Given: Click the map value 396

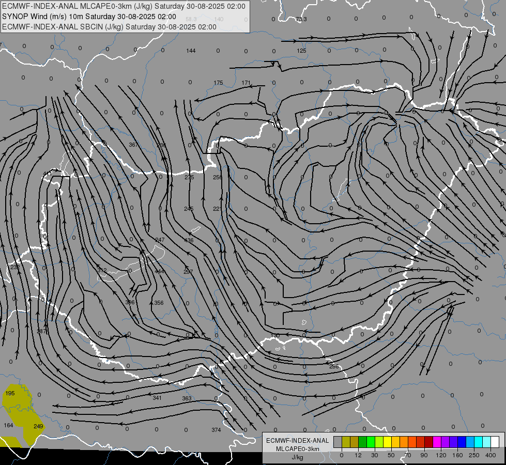Looking at the screenshot, I should click(x=130, y=302).
